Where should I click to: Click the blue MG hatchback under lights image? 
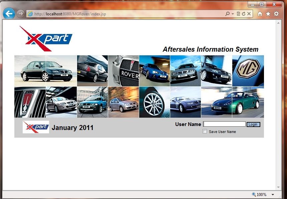pos(155,71)
